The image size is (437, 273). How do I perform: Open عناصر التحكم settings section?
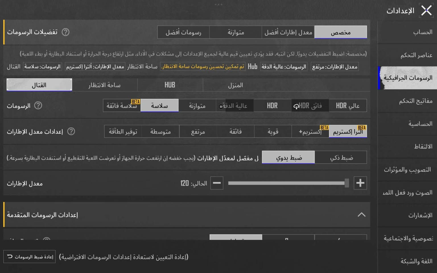pyautogui.click(x=407, y=55)
